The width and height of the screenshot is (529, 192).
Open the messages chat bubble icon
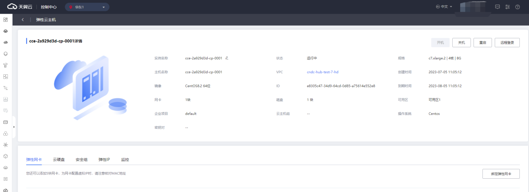click(497, 7)
